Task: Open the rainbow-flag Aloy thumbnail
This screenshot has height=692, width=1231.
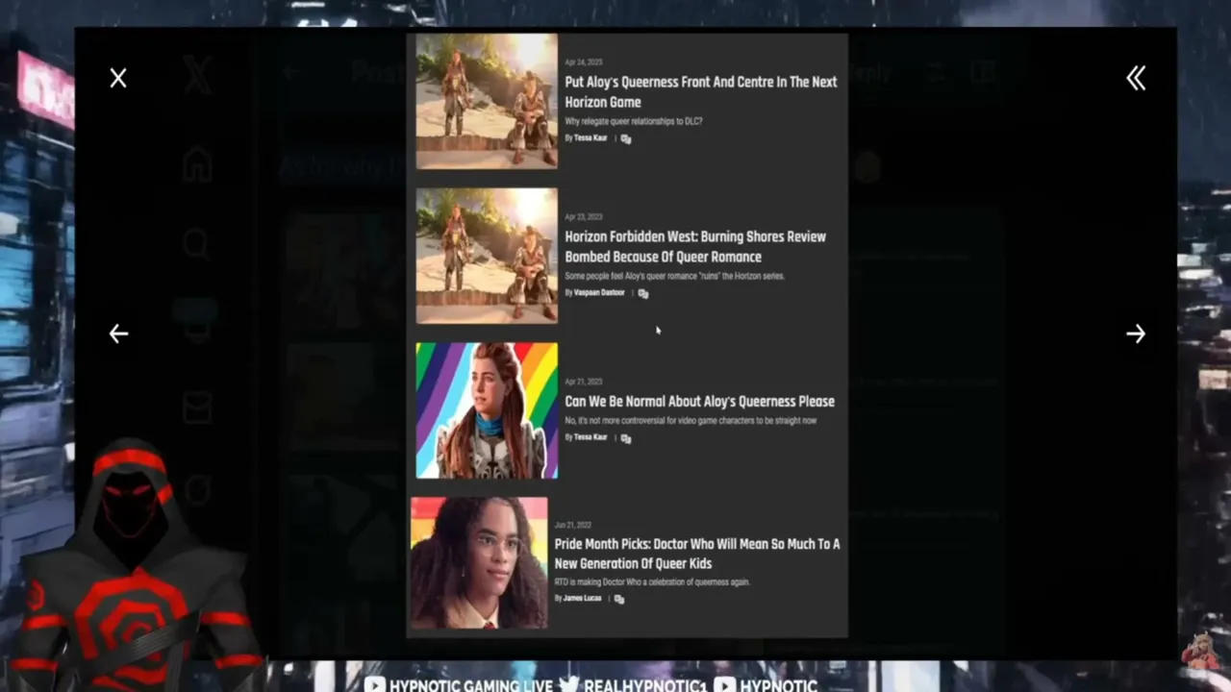Action: coord(487,410)
